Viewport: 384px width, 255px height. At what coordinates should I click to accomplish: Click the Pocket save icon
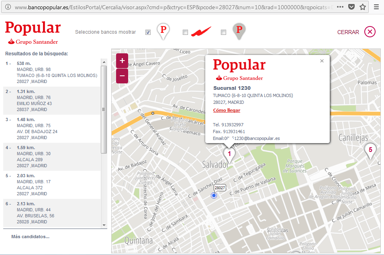[x=351, y=7]
